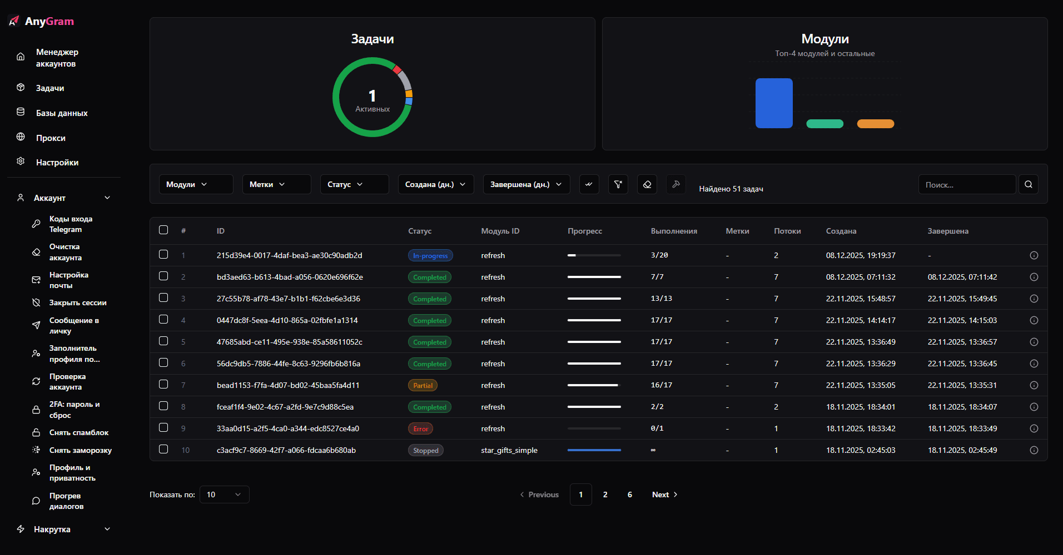Click the double checkmark icon in filter bar
The height and width of the screenshot is (555, 1063).
click(x=589, y=184)
